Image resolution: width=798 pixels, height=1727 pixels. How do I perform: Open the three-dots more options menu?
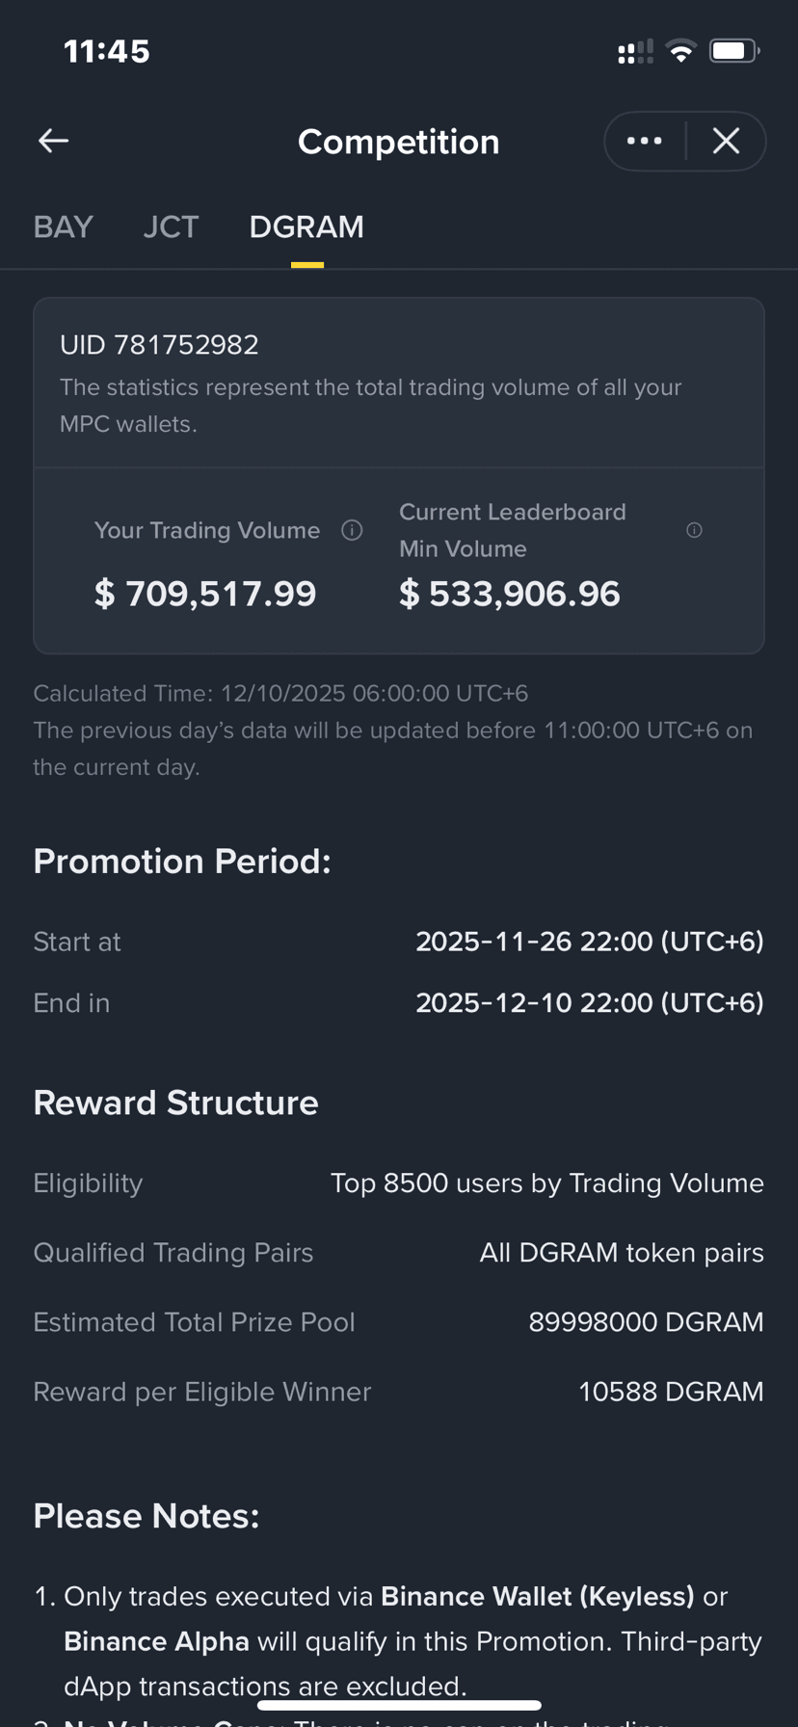tap(645, 141)
